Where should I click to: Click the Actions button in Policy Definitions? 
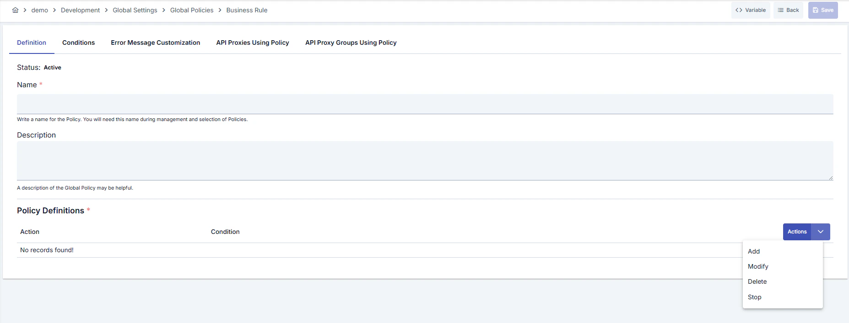point(797,232)
